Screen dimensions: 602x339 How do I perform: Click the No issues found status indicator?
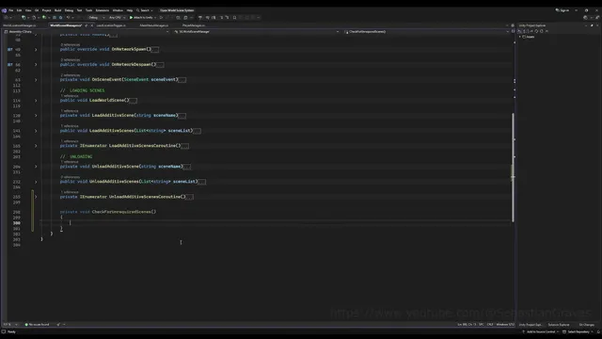[38, 324]
